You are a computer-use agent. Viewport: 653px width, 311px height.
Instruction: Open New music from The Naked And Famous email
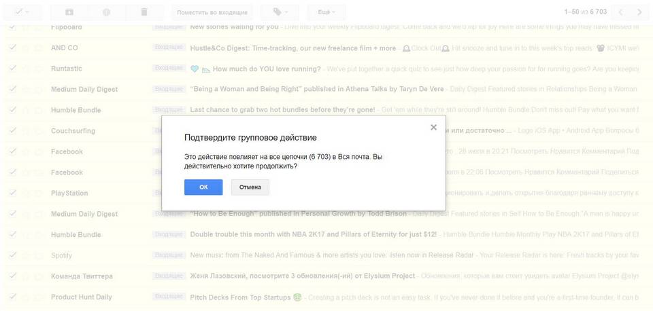tap(331, 255)
